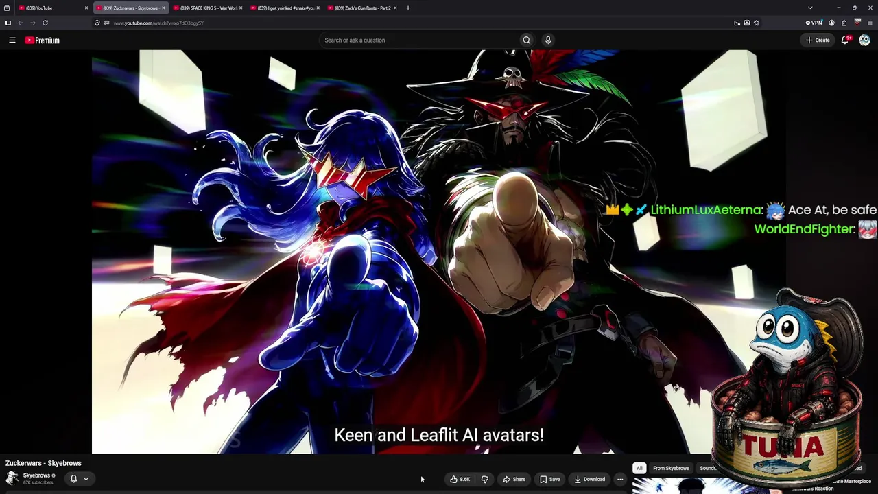Expand the browser tab list chevron
Image resolution: width=878 pixels, height=494 pixels.
pos(810,8)
